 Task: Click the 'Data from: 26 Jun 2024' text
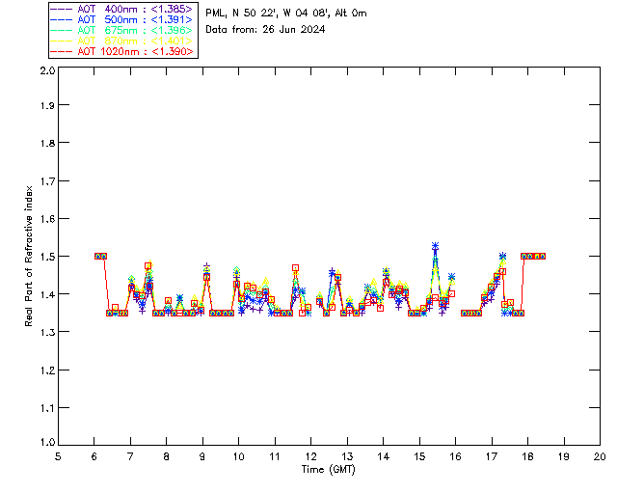pos(265,30)
